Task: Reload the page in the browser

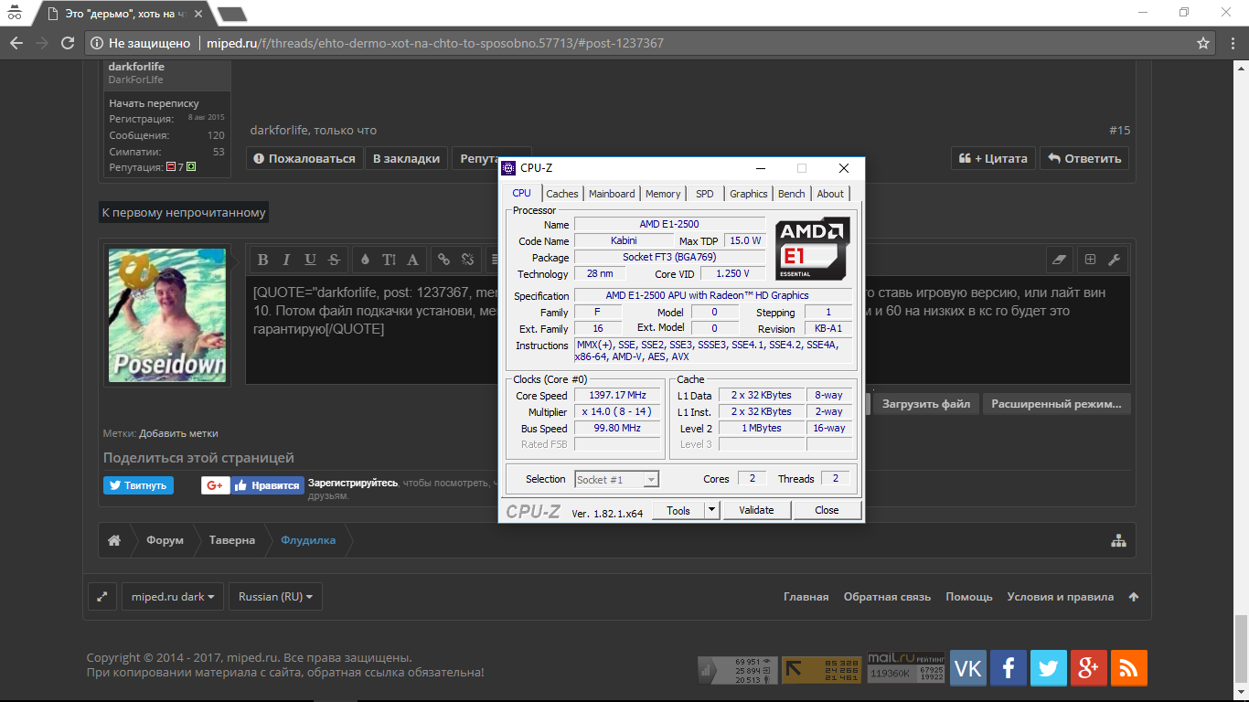Action: pyautogui.click(x=67, y=43)
